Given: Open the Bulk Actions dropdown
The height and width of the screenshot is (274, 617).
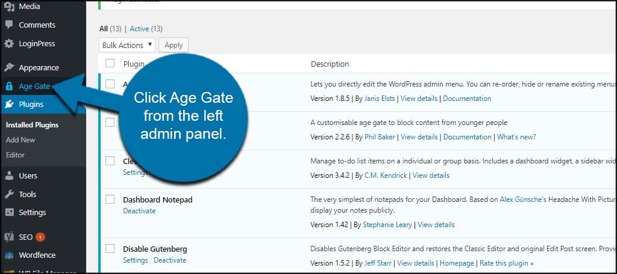Looking at the screenshot, I should pyautogui.click(x=127, y=45).
